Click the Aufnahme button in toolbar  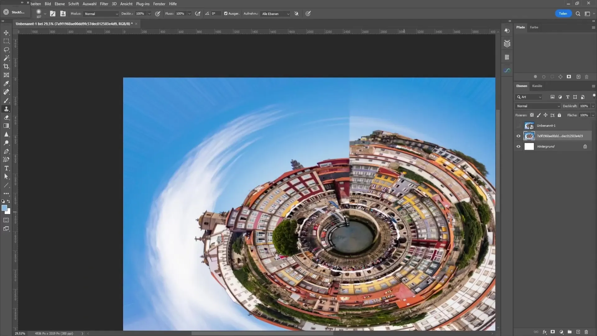point(251,14)
